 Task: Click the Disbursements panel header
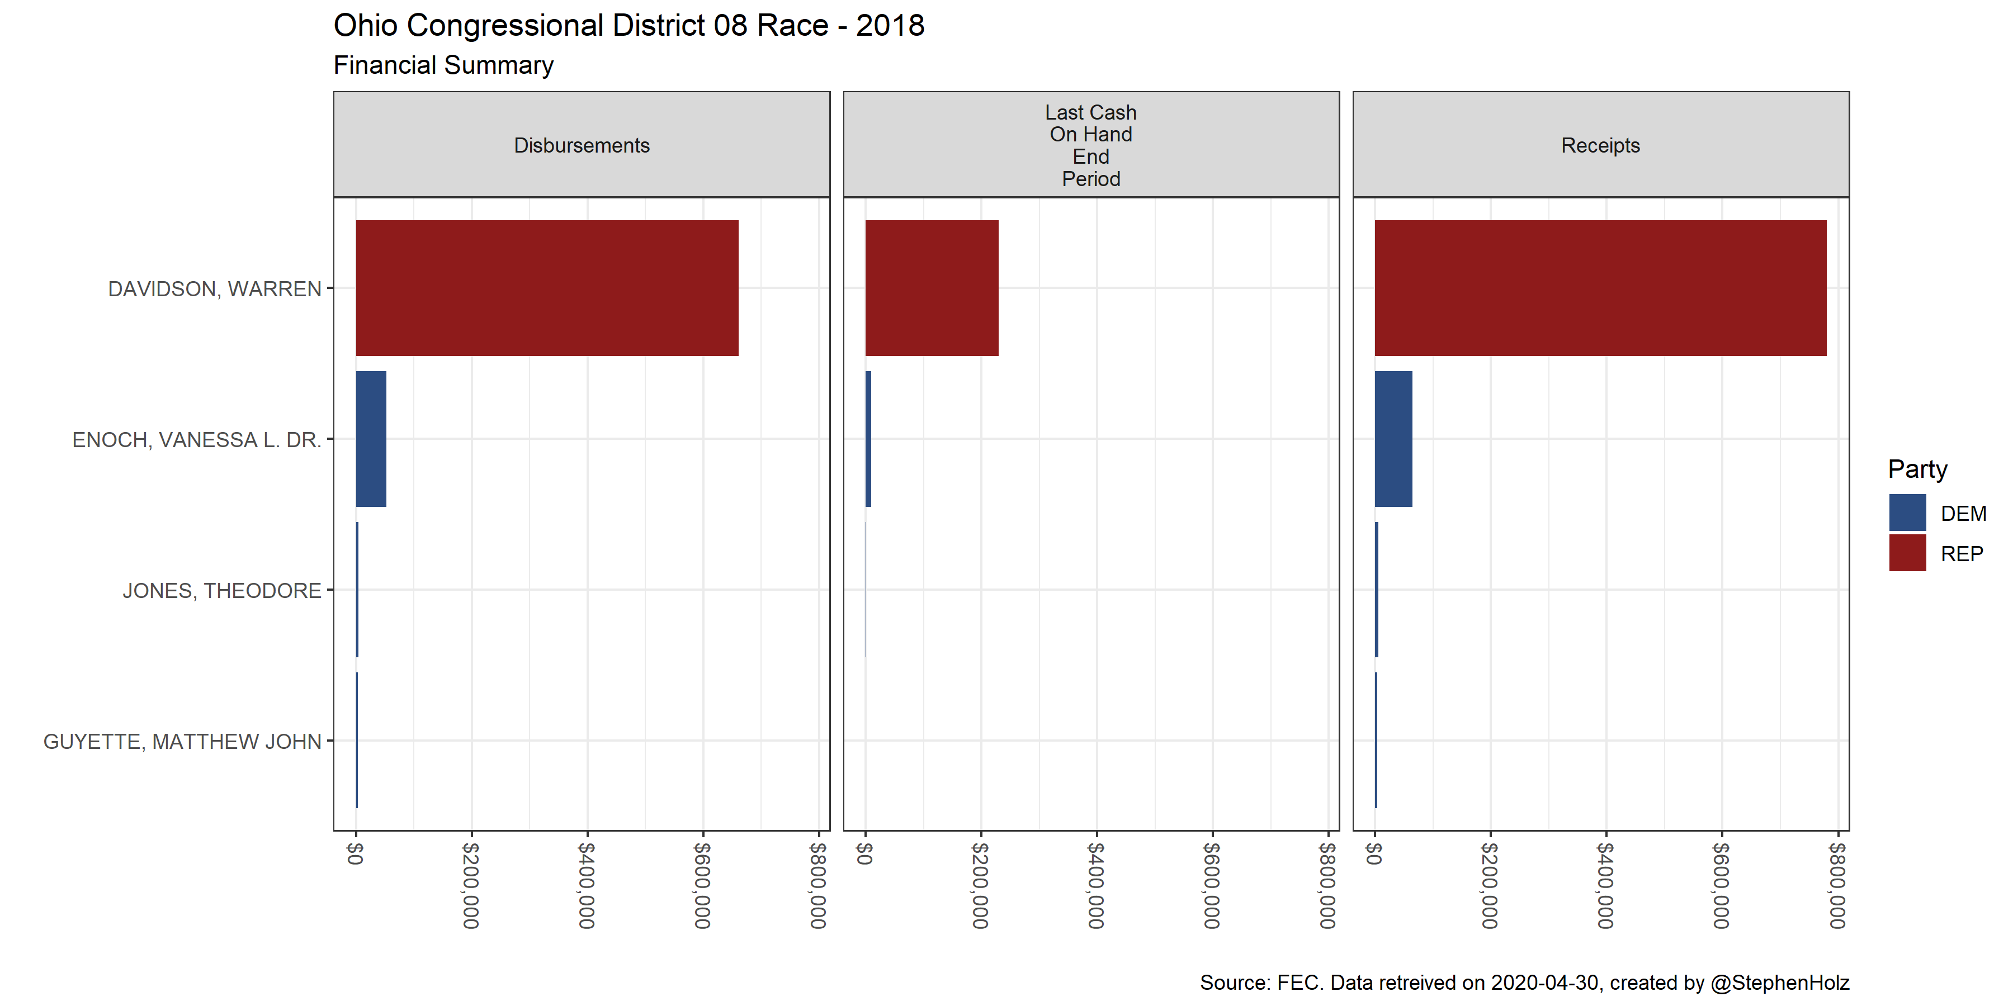(582, 145)
